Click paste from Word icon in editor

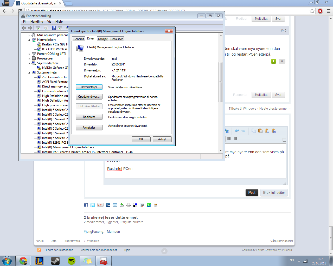[274, 131]
